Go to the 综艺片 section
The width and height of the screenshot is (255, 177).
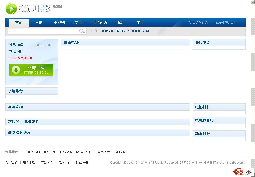click(x=79, y=23)
